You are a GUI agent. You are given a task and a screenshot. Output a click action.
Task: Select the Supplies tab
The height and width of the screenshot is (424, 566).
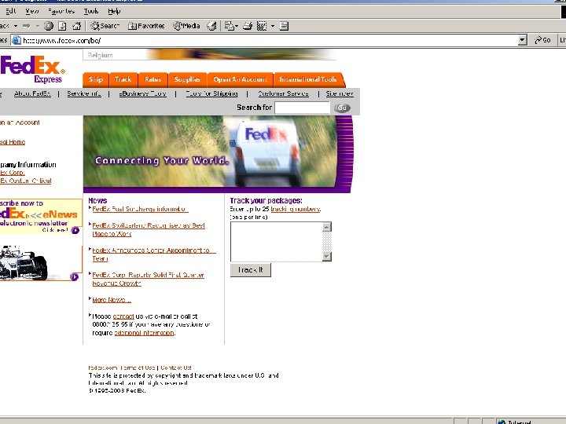187,79
